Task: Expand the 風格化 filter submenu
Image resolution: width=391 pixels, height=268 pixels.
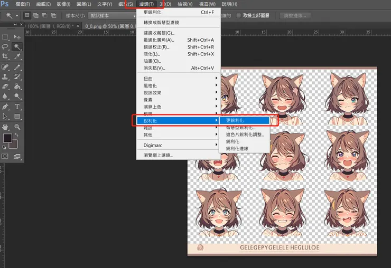Action: (178, 85)
